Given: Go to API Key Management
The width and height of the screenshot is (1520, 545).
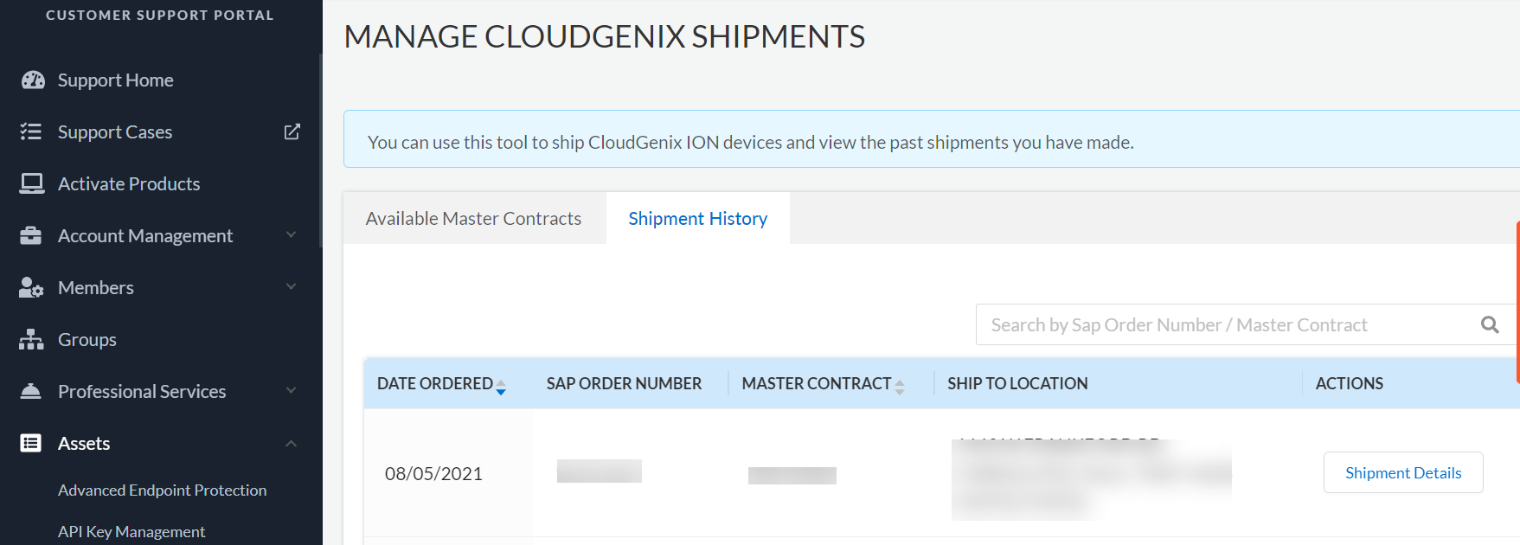Looking at the screenshot, I should 131,532.
